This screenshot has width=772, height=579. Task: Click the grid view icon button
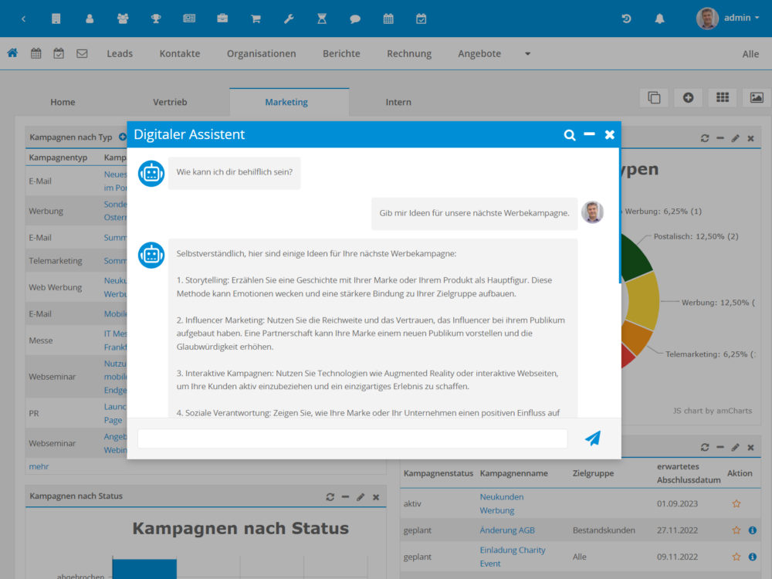click(723, 97)
